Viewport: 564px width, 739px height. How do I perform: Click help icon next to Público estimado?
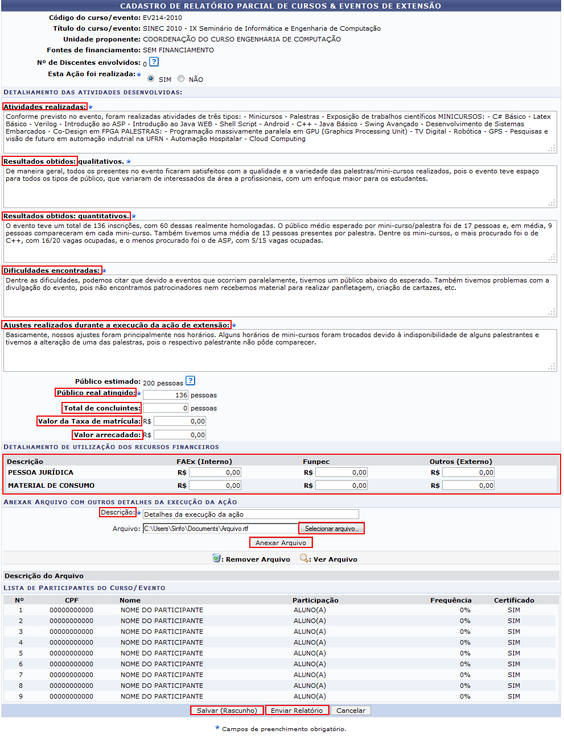(191, 381)
